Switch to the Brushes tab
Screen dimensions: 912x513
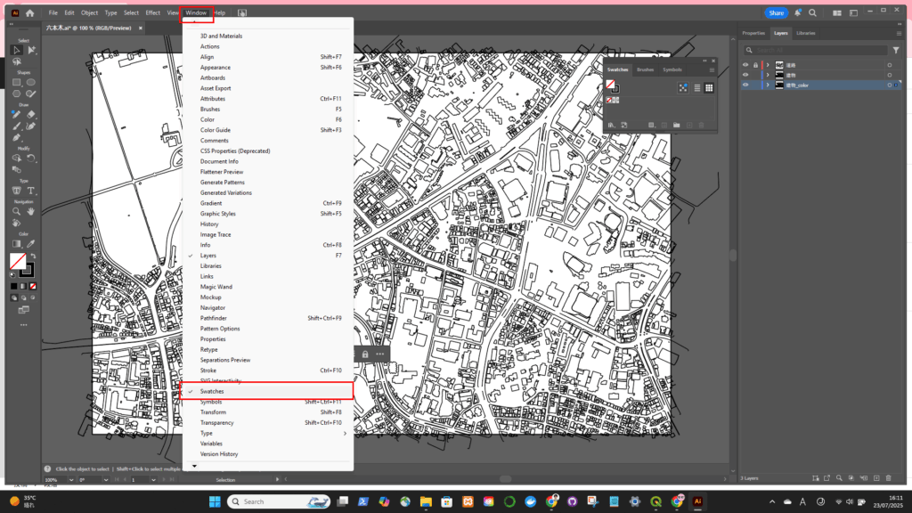coord(645,69)
